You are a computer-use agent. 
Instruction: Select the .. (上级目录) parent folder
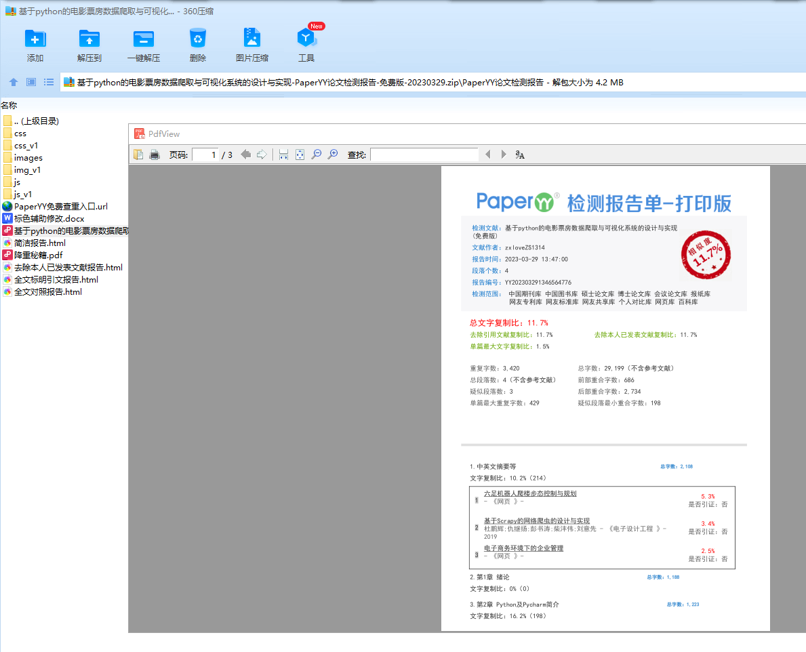pyautogui.click(x=31, y=121)
